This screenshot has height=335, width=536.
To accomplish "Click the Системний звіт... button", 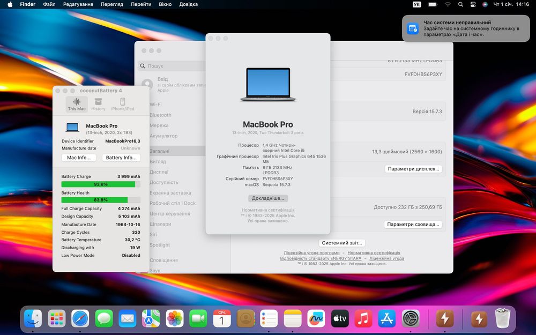I will [342, 243].
